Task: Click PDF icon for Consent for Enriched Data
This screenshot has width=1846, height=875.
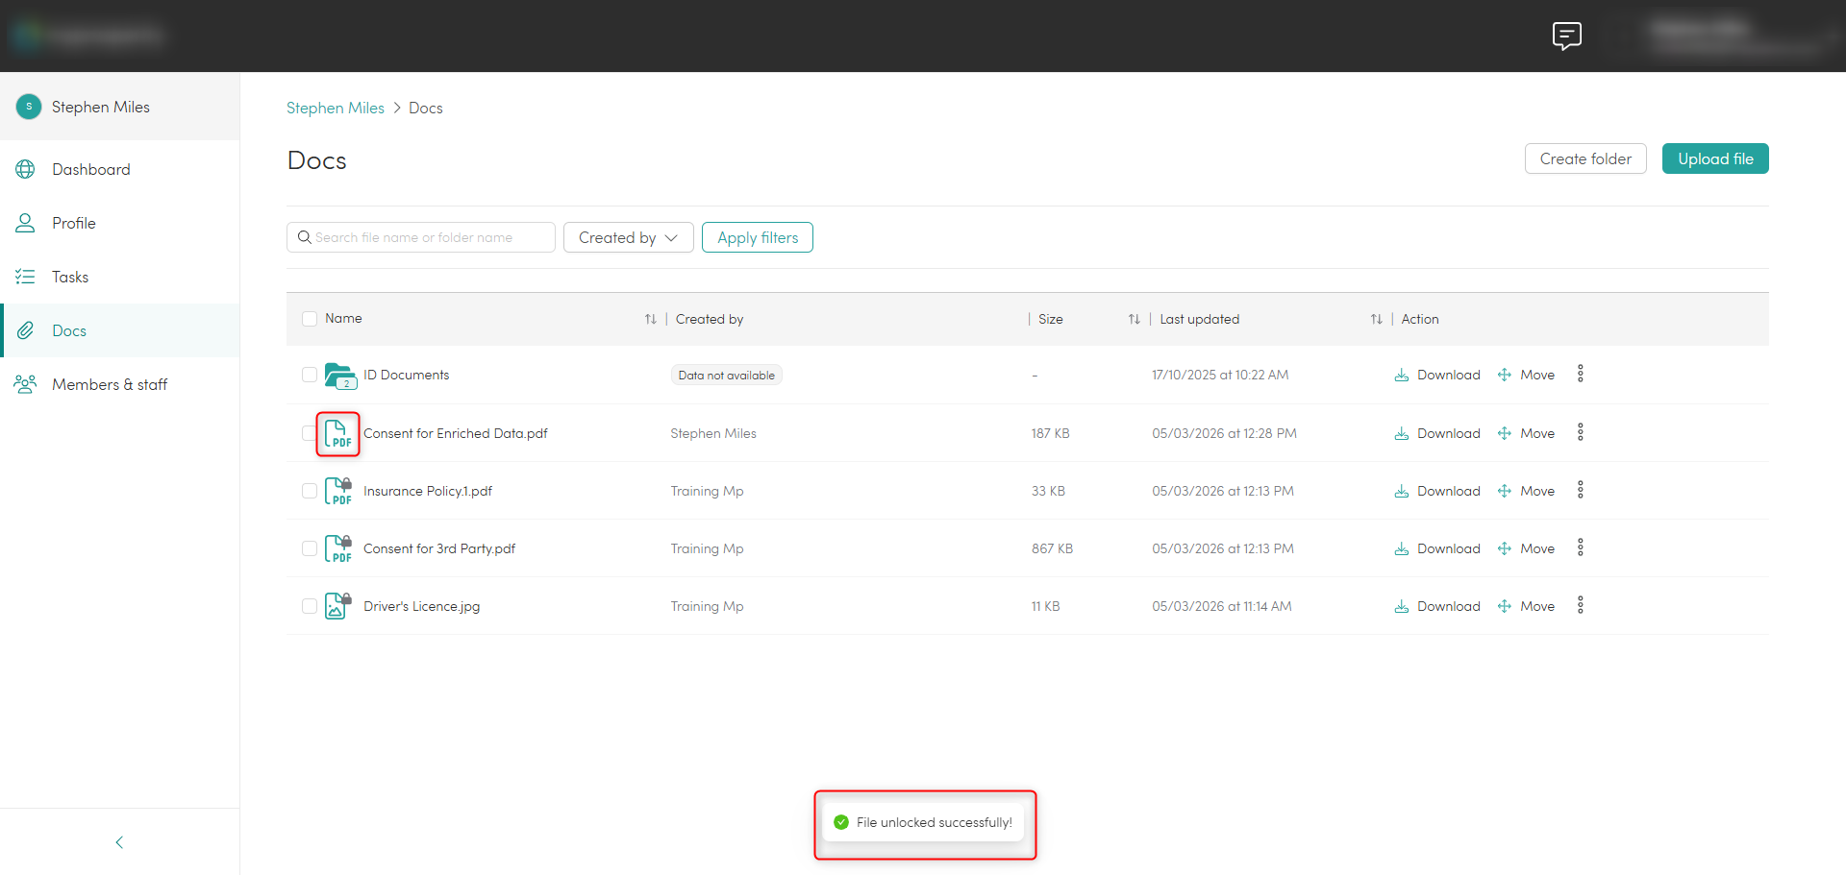Action: pyautogui.click(x=337, y=433)
